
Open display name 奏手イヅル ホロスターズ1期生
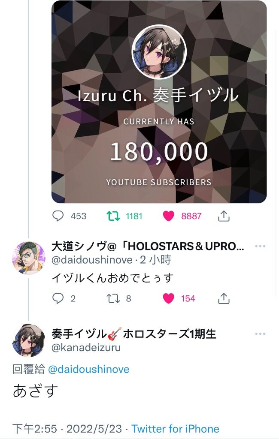tap(134, 334)
